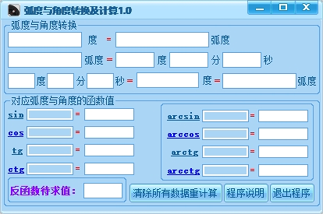The height and width of the screenshot is (214, 323).
Task: Click the arccos link
Action: point(184,134)
